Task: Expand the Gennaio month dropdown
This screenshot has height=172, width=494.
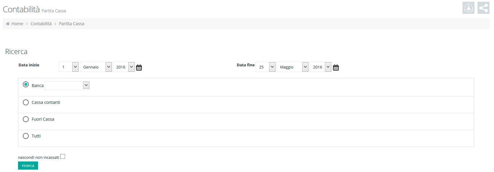Action: [96, 67]
